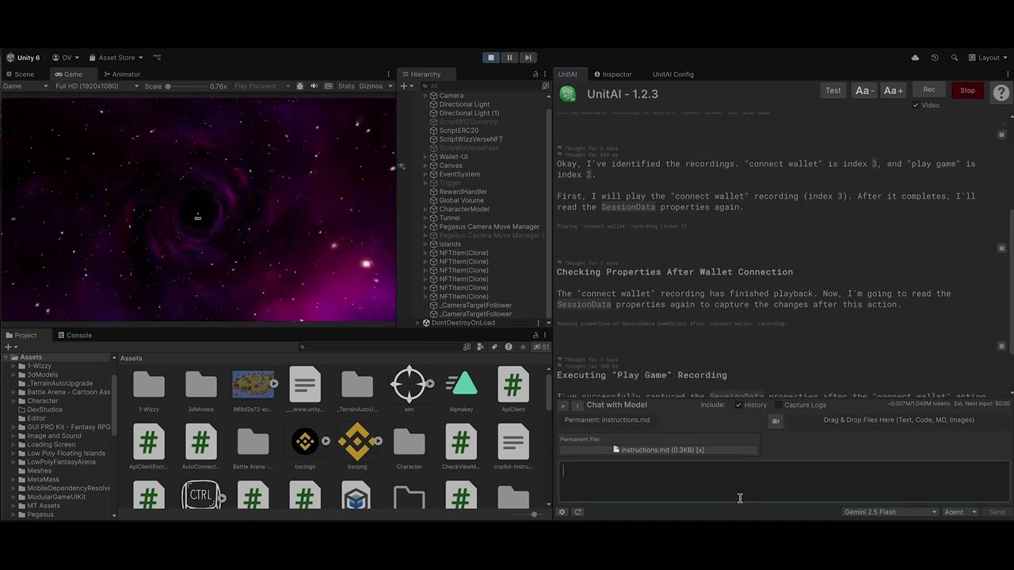Open the Inspector tab
1014x570 pixels.
pos(612,74)
